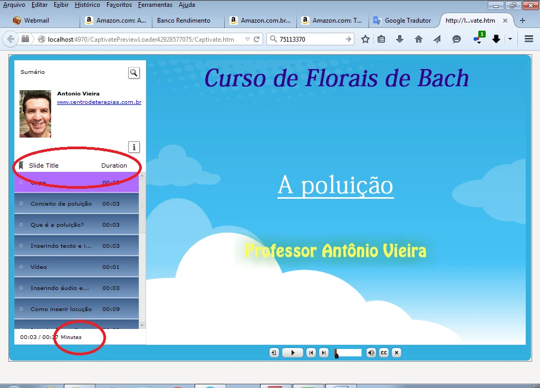Screen dimensions: 540x388
Task: Click the Amazon.com: T... tab
Action: tap(332, 21)
